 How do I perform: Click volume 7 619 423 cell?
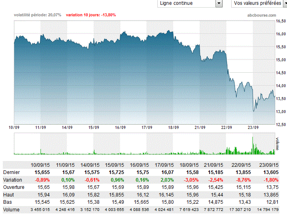coord(189,209)
